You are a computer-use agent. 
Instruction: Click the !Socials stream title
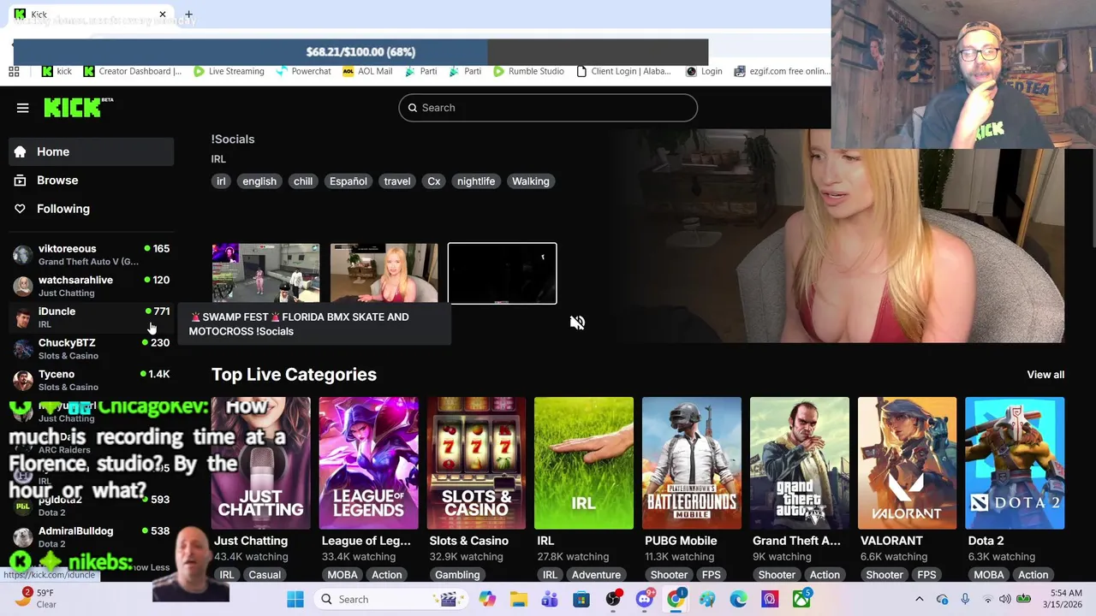pos(233,139)
